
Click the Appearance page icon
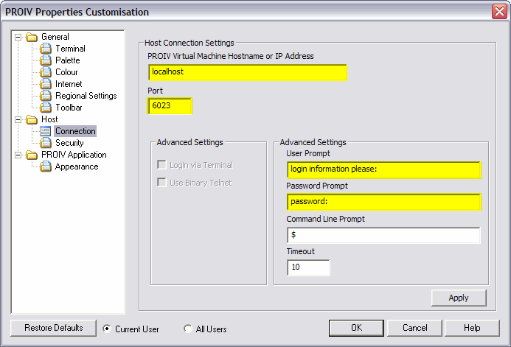[46, 167]
